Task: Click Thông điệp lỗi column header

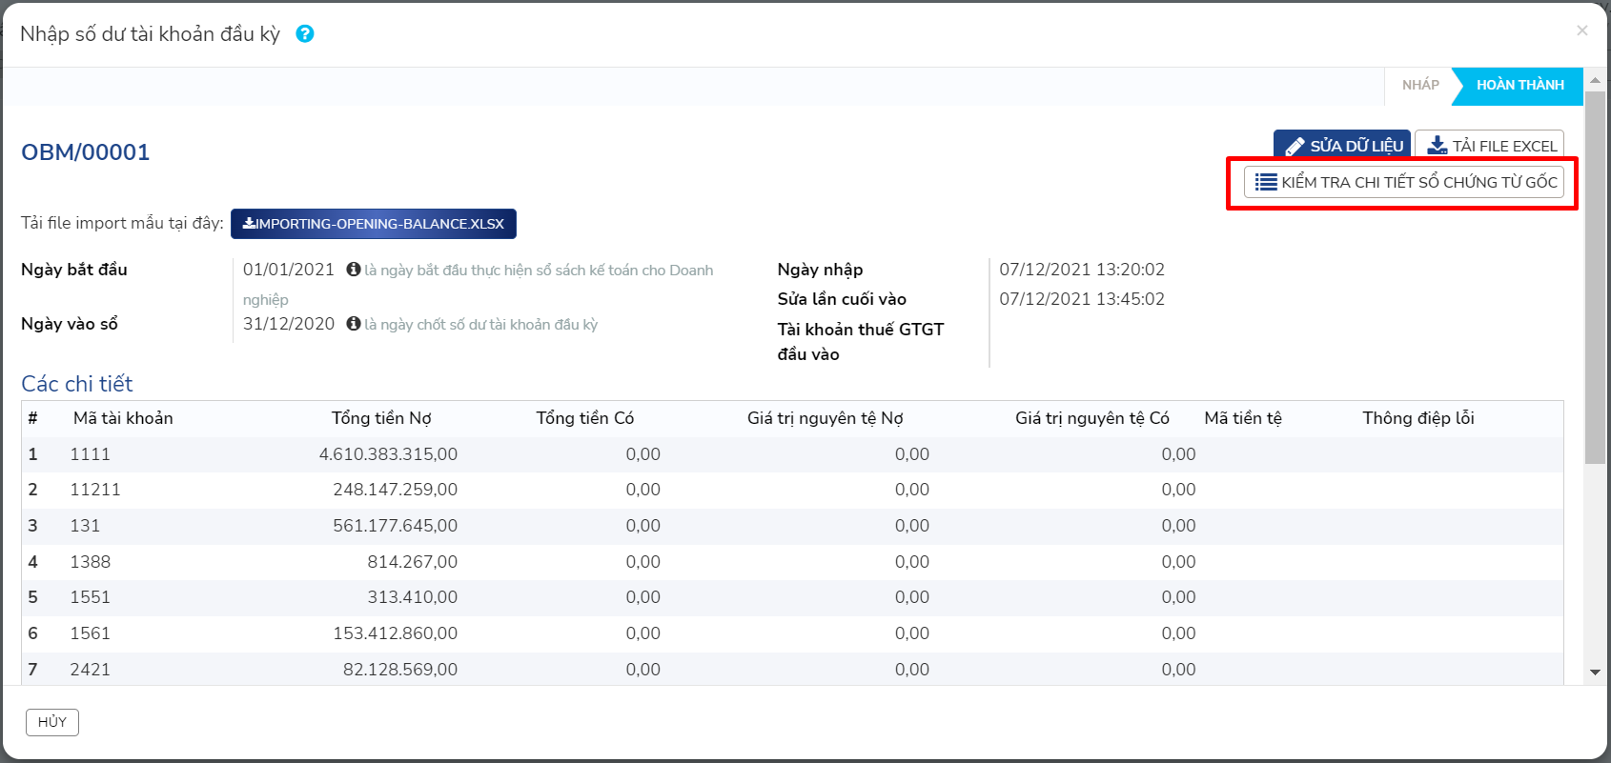Action: (x=1418, y=418)
